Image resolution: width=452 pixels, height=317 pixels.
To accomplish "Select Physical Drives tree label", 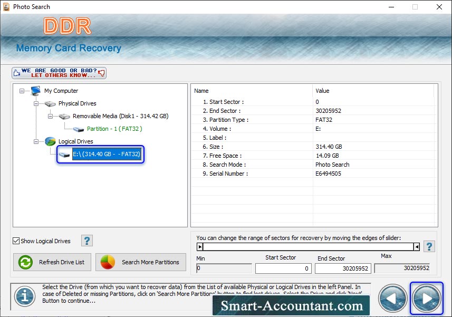I will 77,103.
